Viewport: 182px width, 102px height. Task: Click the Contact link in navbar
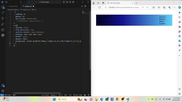click(162, 24)
